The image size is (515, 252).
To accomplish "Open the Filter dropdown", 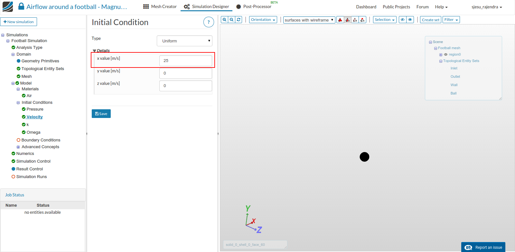I will click(451, 20).
